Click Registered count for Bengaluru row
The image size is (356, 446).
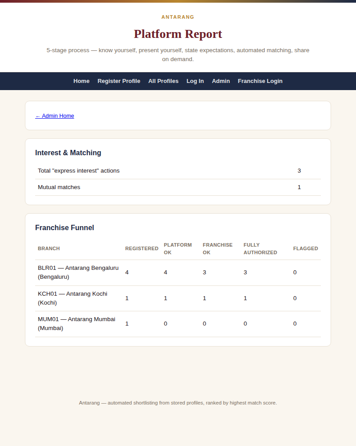point(127,273)
